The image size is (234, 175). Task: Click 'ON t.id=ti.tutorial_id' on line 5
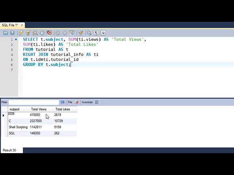[x=51, y=59]
